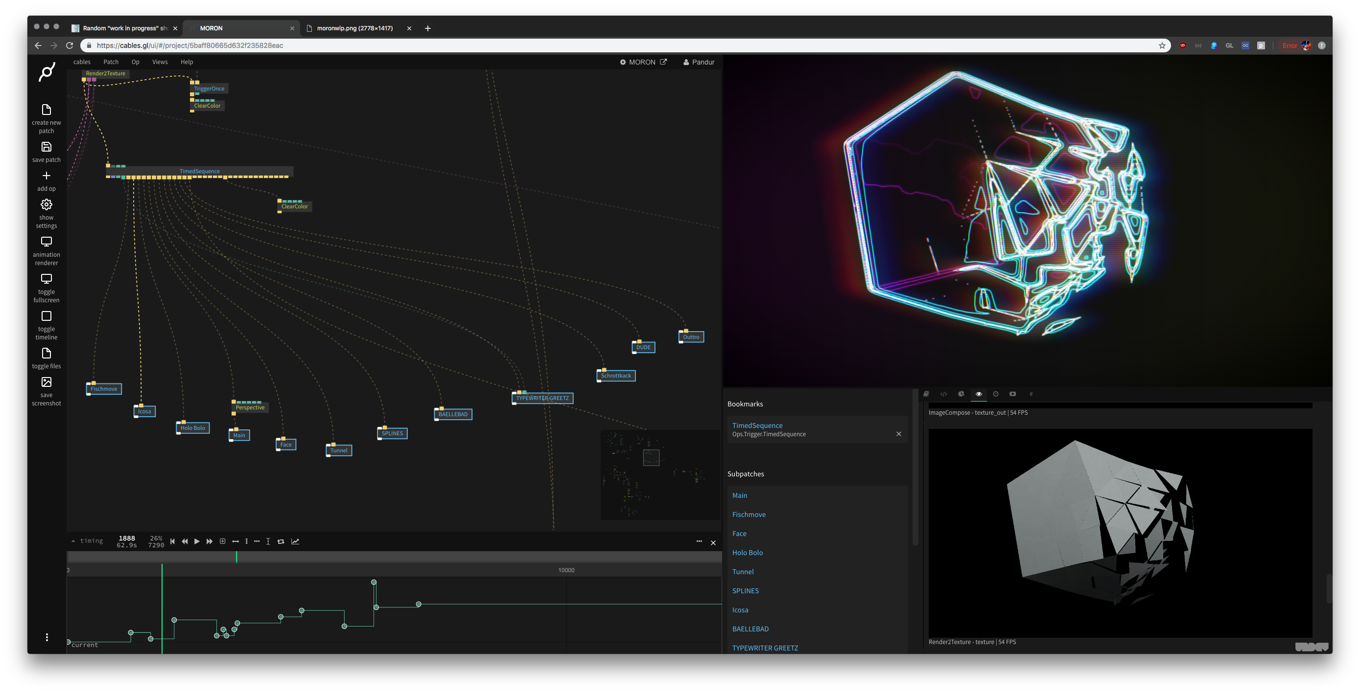The height and width of the screenshot is (693, 1360).
Task: Click the timeline overview scrub bar
Action: click(x=394, y=557)
